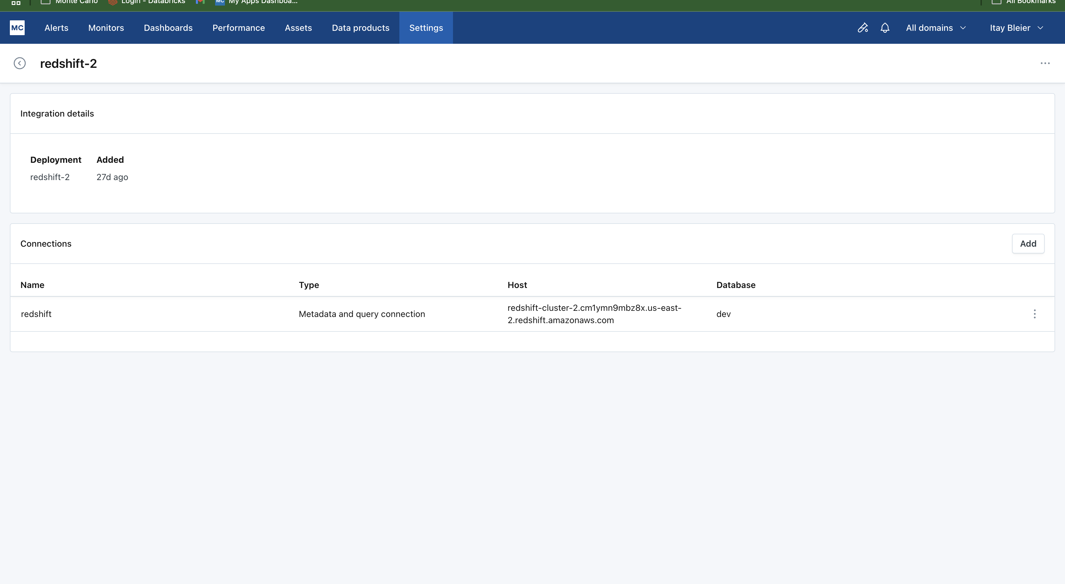Open the Login - Databricks bookmark
1065x584 pixels.
147,2
